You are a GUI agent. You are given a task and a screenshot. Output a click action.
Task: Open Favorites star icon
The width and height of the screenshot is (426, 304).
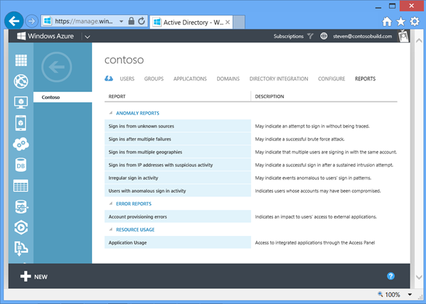pos(401,21)
